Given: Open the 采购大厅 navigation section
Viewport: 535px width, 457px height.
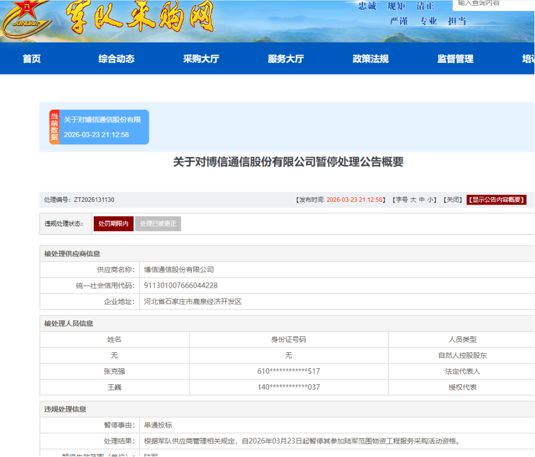Looking at the screenshot, I should (x=200, y=59).
